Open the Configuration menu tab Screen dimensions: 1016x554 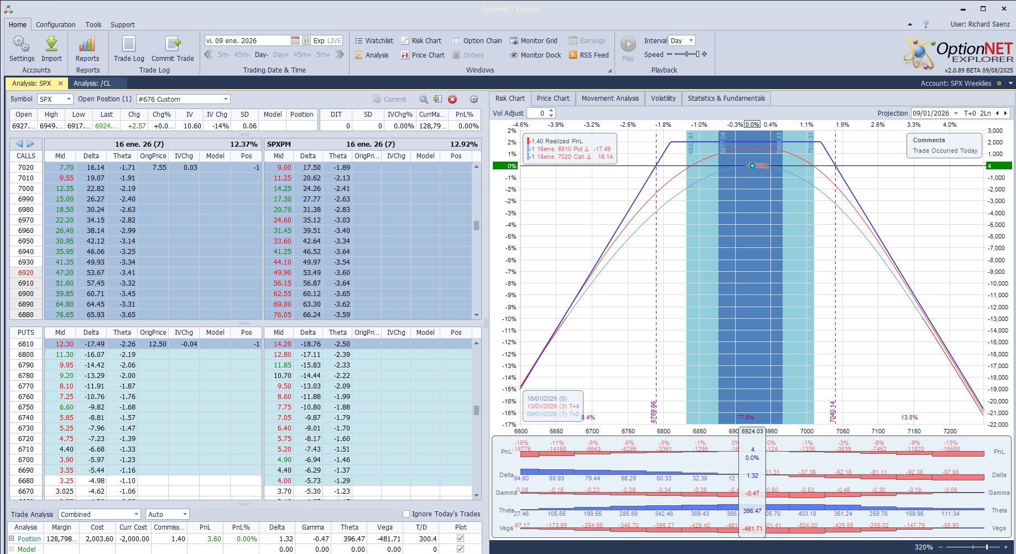click(x=55, y=25)
